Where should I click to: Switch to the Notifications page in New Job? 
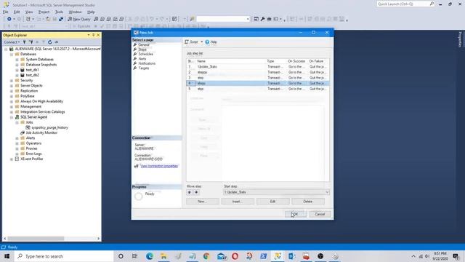[147, 63]
